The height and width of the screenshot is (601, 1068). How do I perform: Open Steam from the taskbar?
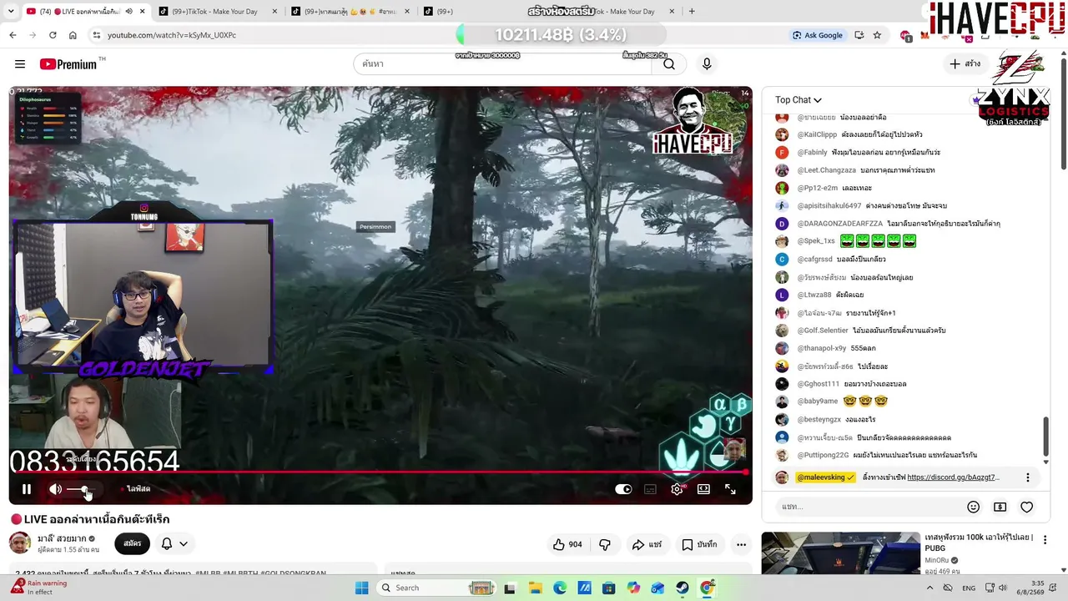click(x=682, y=588)
